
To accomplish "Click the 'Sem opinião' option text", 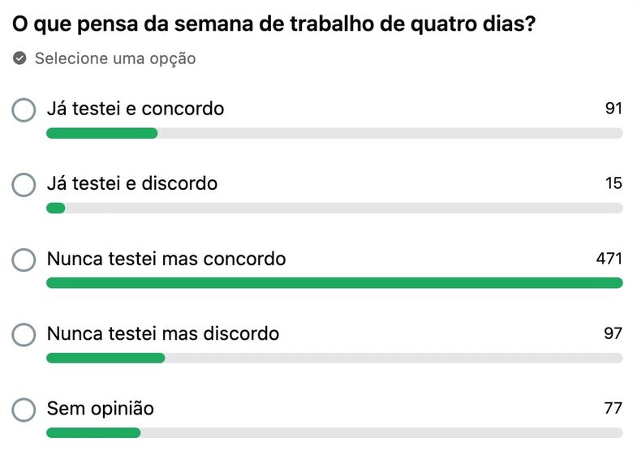I will [101, 409].
